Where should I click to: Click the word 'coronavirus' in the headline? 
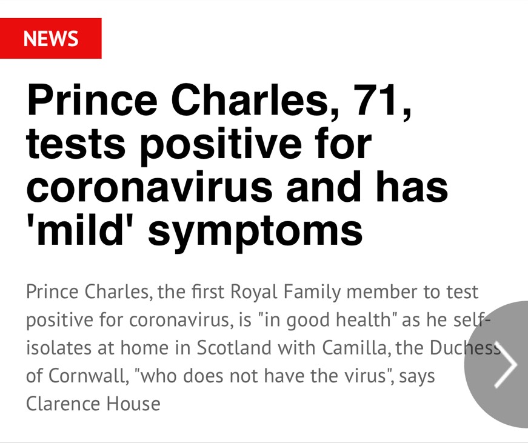coord(149,187)
